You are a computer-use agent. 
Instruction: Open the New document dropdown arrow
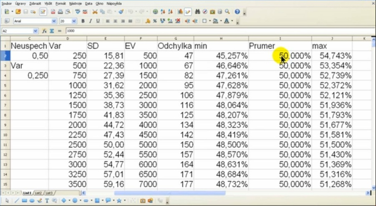[12, 12]
